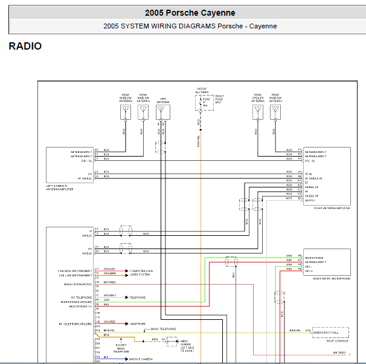The height and width of the screenshot is (364, 366).
Task: Click the "RIGHT ANTENNA AMPLIFIER" caption
Action: 332,208
